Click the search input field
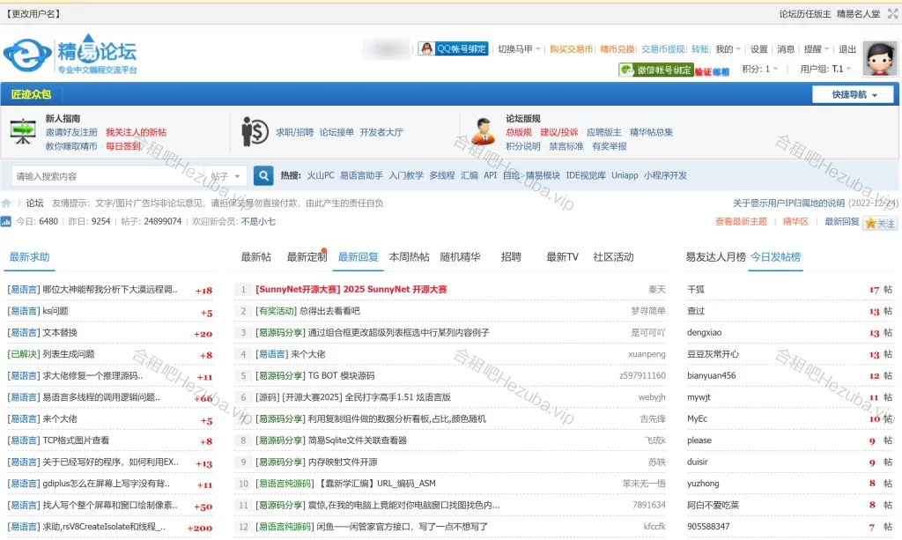The image size is (902, 540). pos(106,176)
